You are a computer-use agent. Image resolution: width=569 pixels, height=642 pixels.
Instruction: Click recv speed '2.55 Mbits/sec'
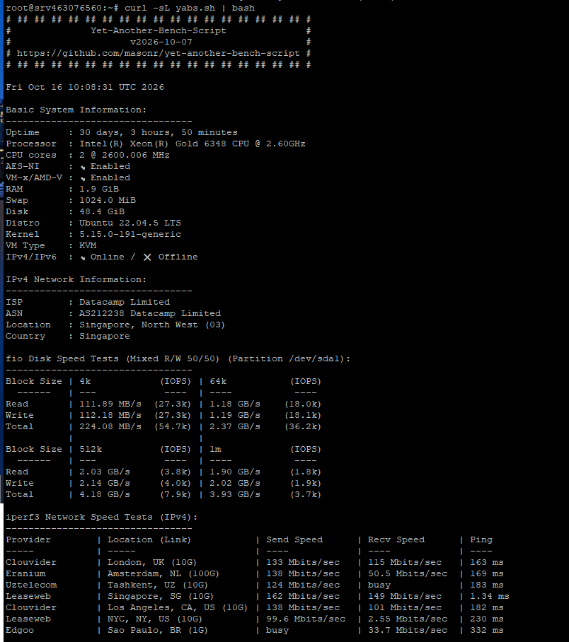[x=408, y=619]
